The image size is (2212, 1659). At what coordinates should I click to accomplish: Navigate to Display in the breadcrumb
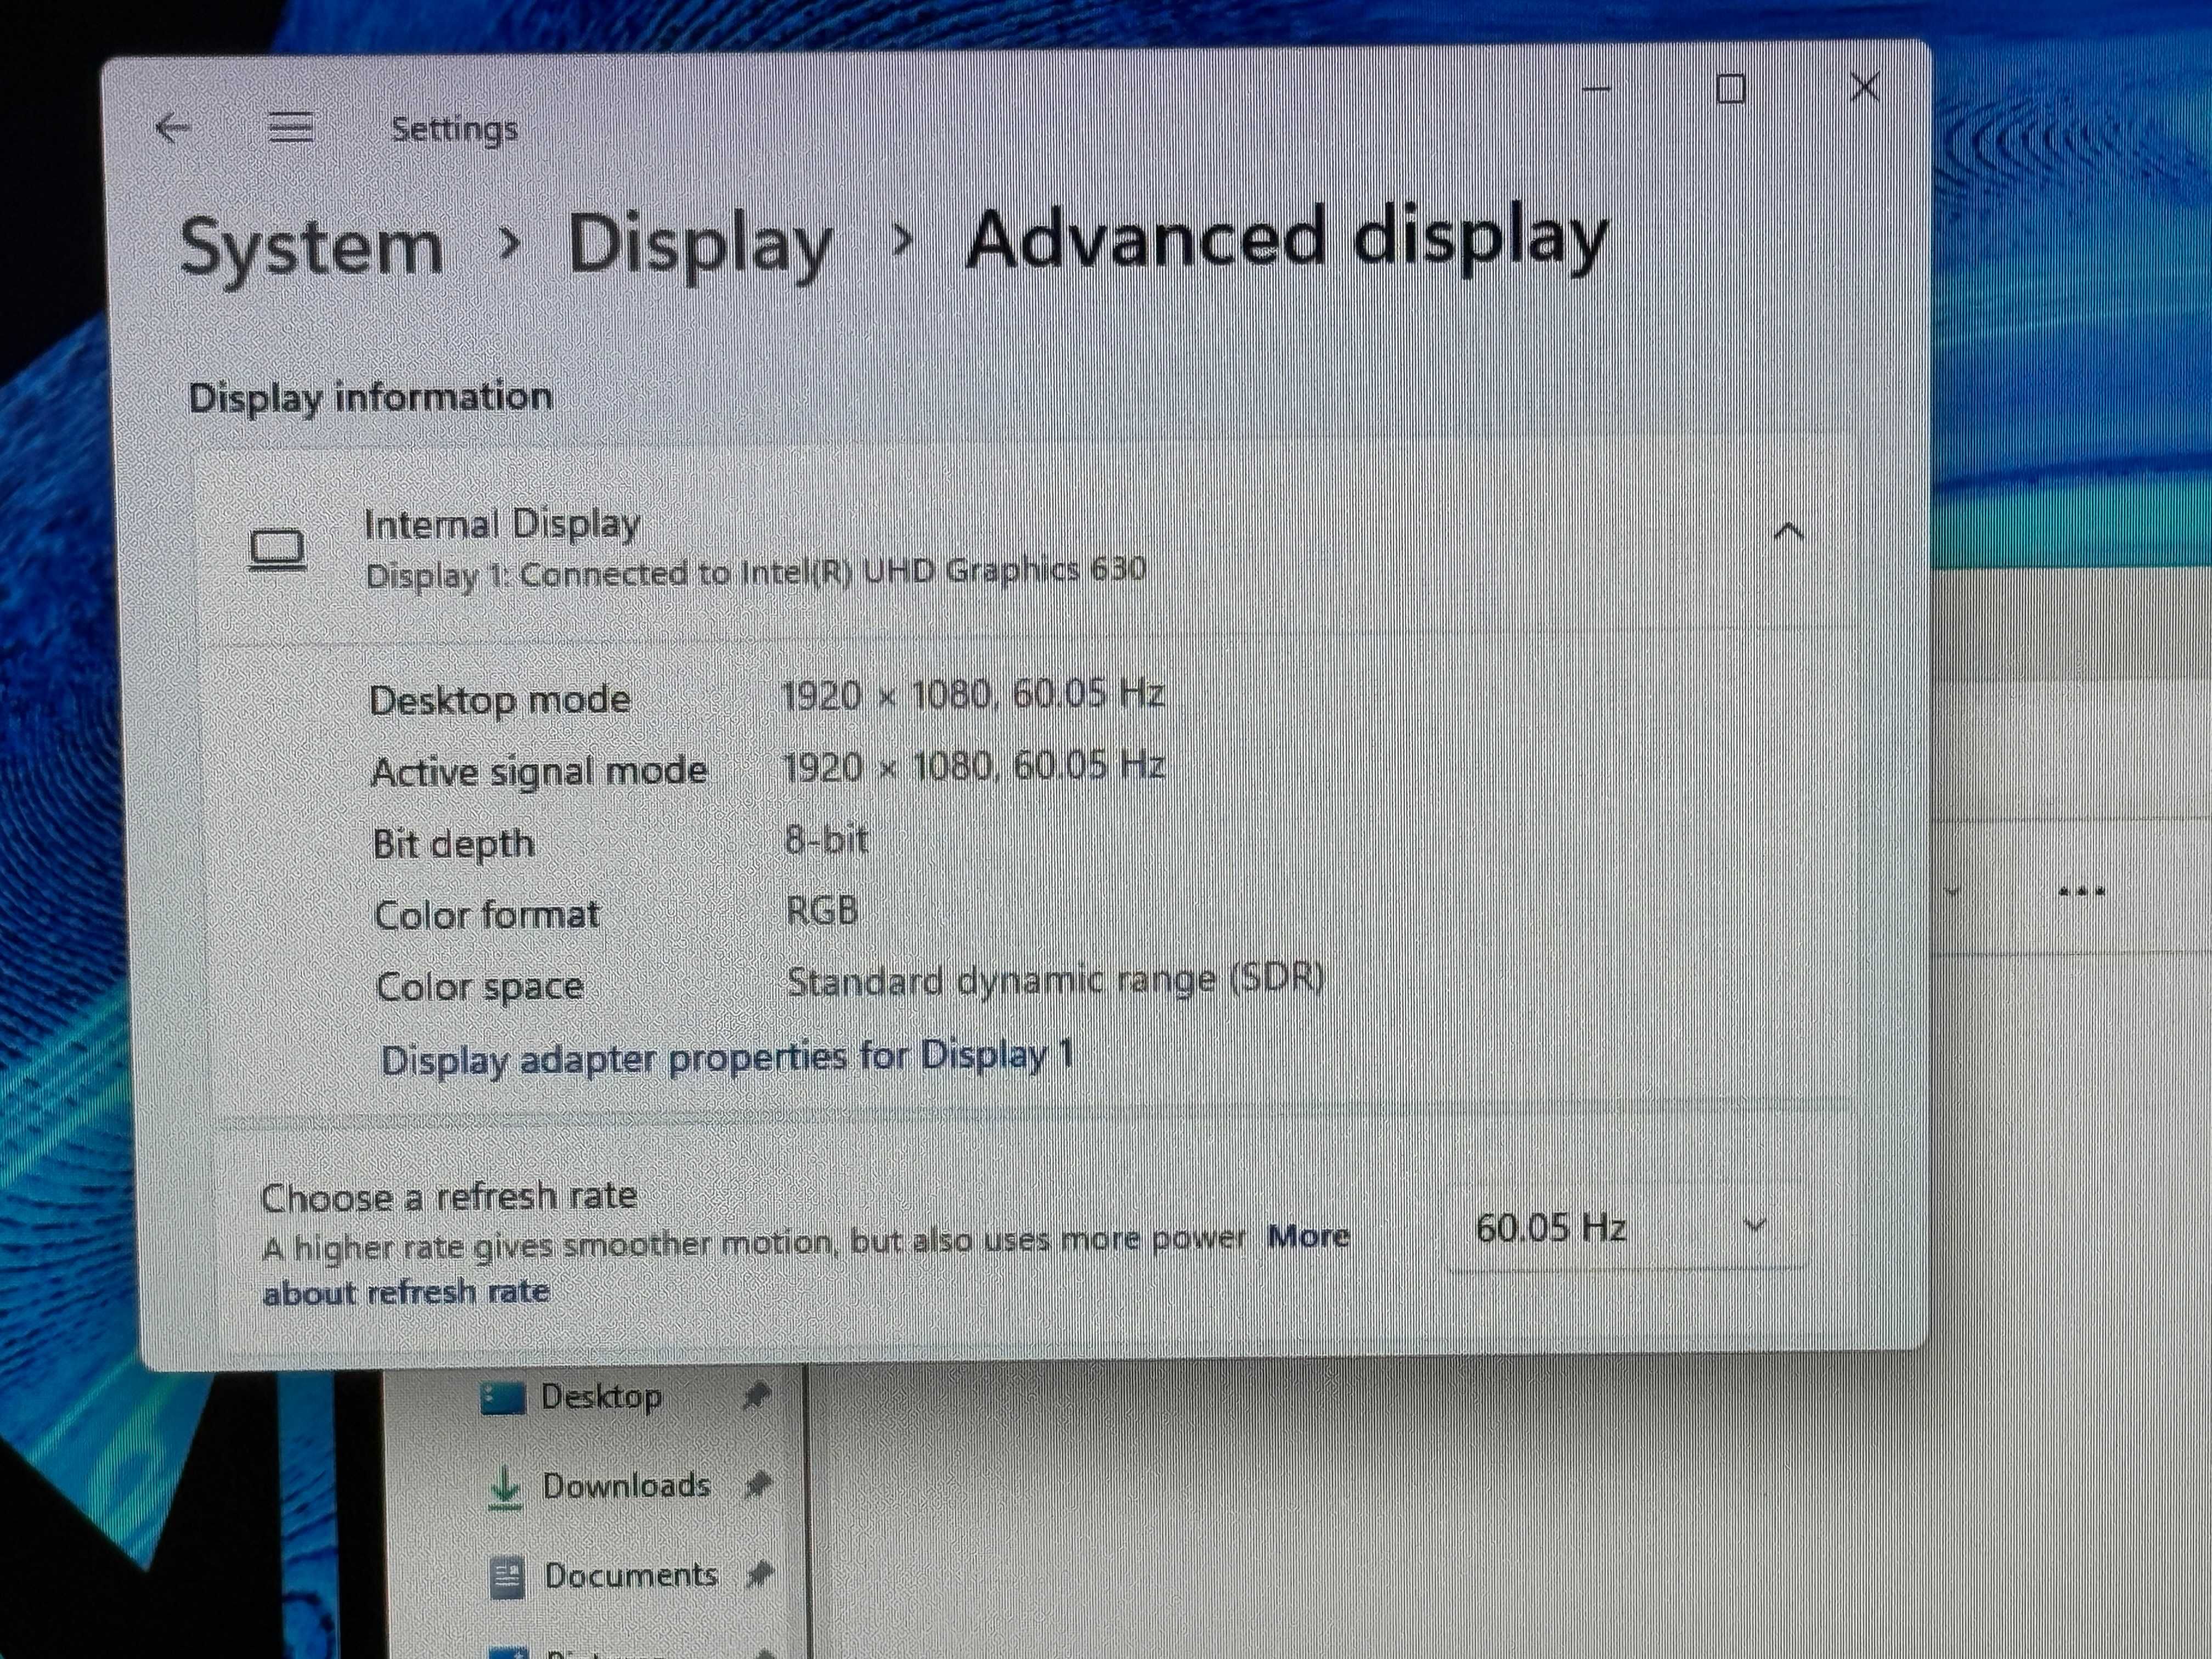[x=700, y=245]
